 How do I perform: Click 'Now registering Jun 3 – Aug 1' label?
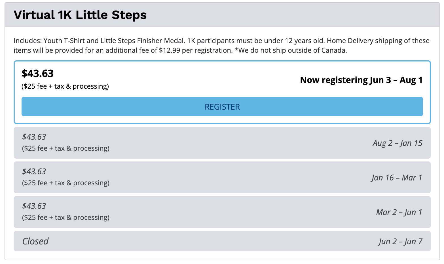[x=361, y=80]
